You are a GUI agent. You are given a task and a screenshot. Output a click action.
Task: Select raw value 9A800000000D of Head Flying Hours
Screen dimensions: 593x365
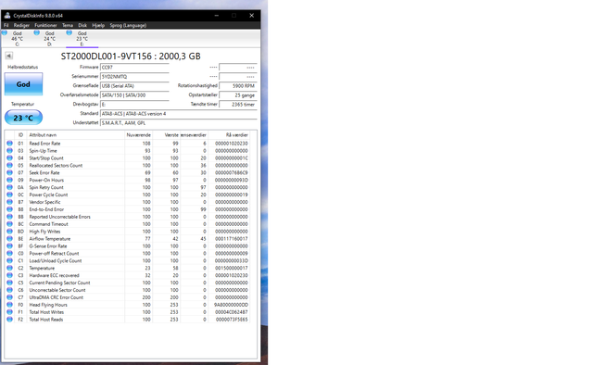[x=231, y=305]
